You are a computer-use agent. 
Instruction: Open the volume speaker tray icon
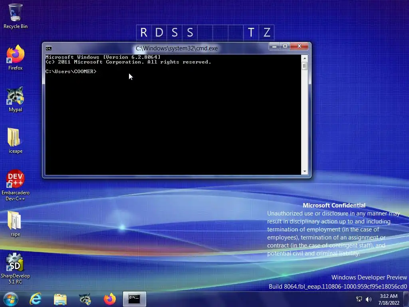click(x=368, y=299)
